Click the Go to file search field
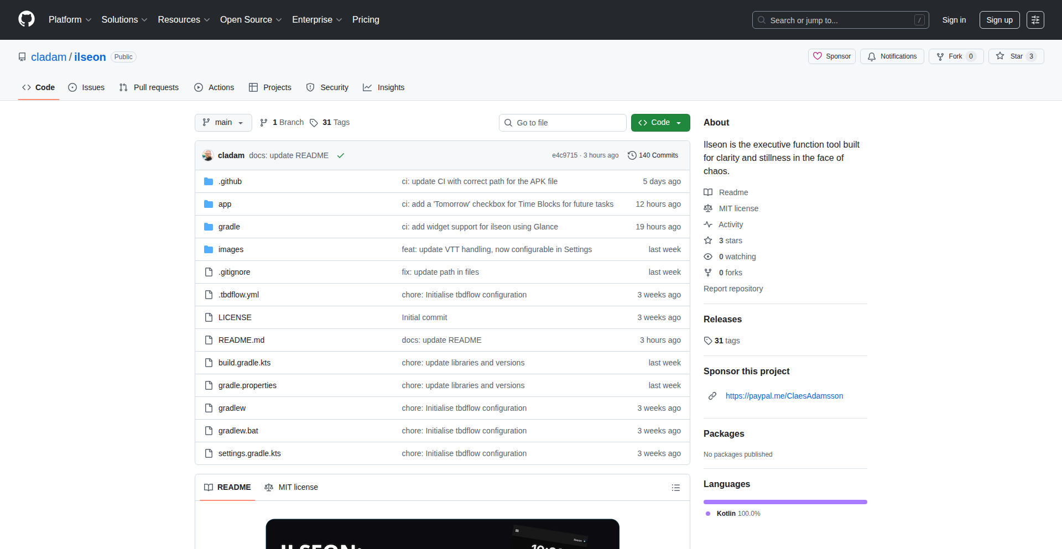Image resolution: width=1062 pixels, height=549 pixels. tap(563, 122)
